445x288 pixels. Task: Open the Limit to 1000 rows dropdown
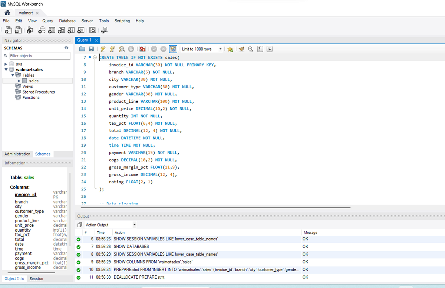click(221, 49)
